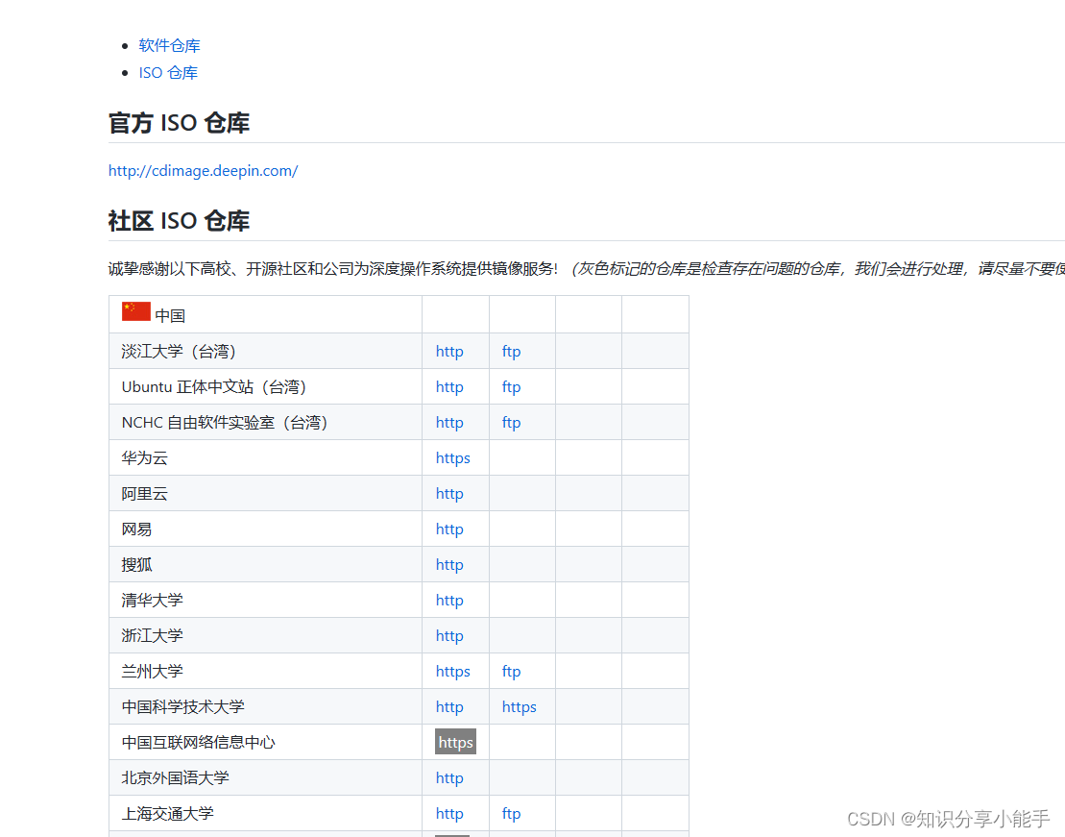The height and width of the screenshot is (837, 1065).
Task: Click the 中国 table header cell
Action: tap(266, 315)
